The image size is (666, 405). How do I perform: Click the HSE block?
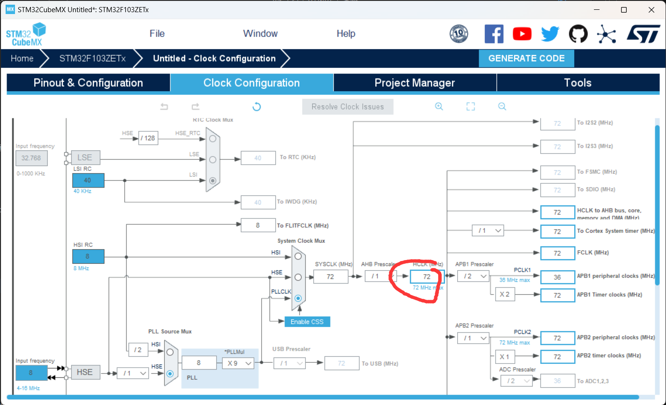[x=85, y=372]
